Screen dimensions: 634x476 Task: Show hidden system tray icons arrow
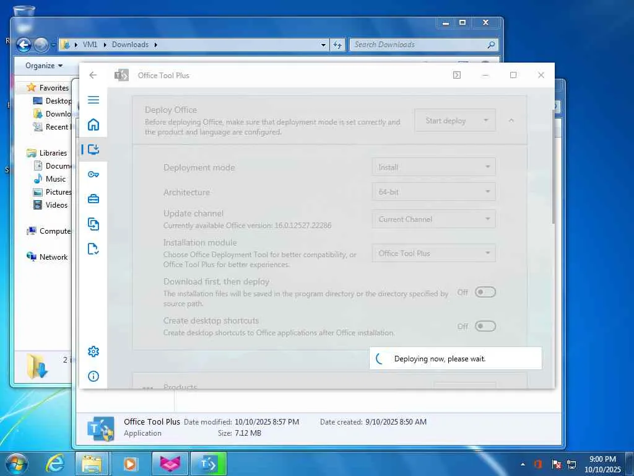tap(523, 464)
